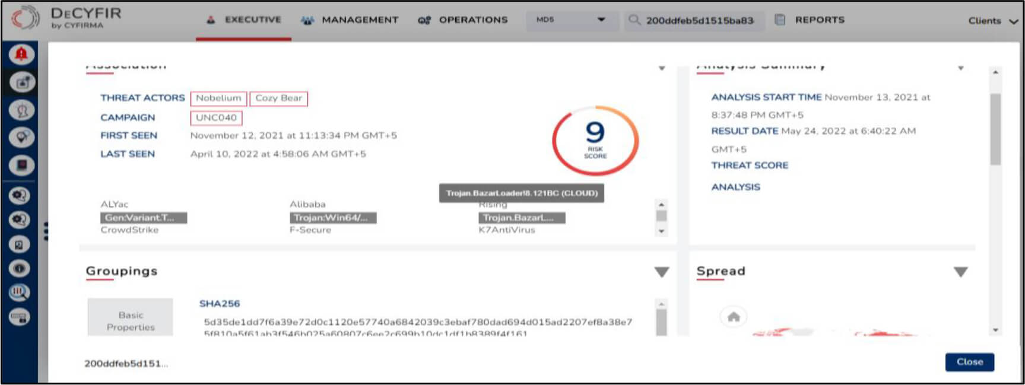Open the magnifier with bars sidebar icon
This screenshot has height=385, width=1025.
[20, 292]
